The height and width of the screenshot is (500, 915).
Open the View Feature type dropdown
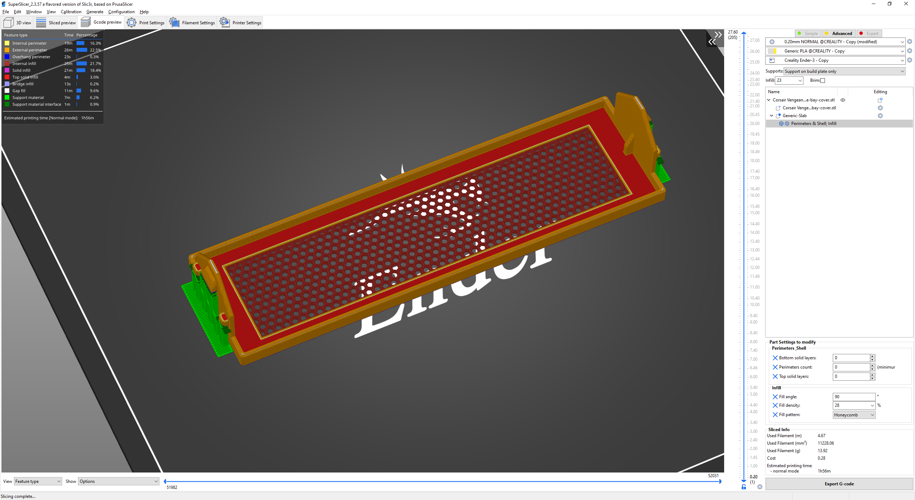point(38,481)
